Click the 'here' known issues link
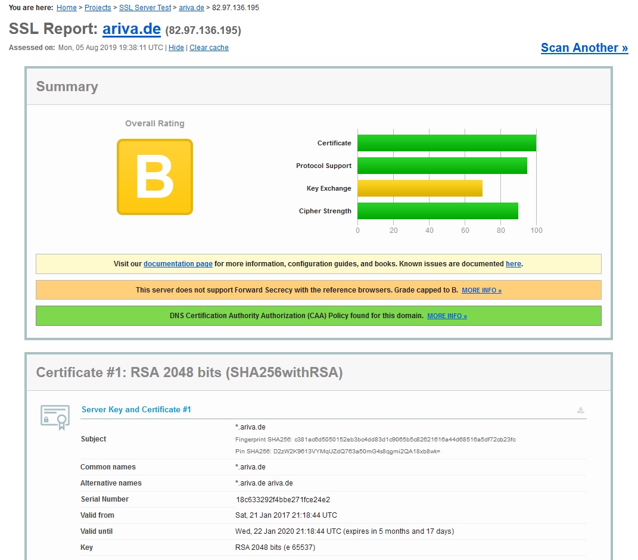Viewport: 638px width, 560px height. pos(513,264)
